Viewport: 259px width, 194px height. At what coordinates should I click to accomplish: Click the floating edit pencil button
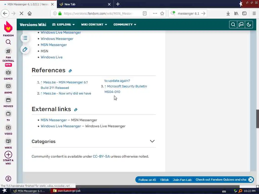25,49
